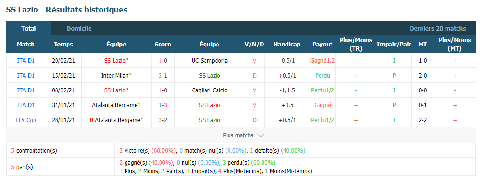This screenshot has height=180, width=480.
Task: Click the 1-3 score of 31/01/21 match
Action: pyautogui.click(x=162, y=105)
